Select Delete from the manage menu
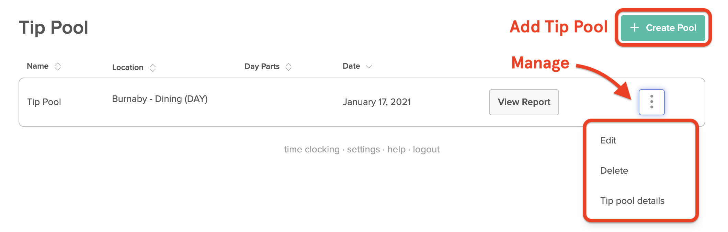Viewport: 728px width, 232px height. click(614, 171)
